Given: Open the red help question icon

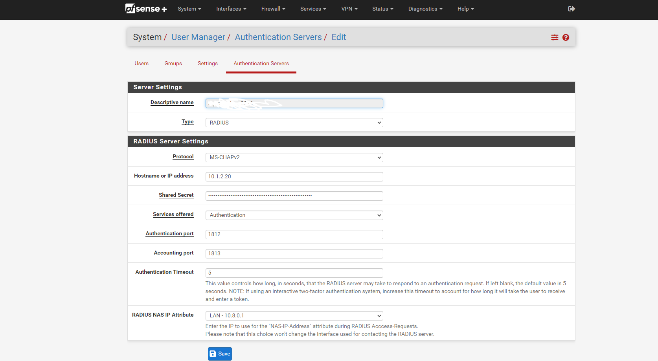Looking at the screenshot, I should (x=566, y=37).
